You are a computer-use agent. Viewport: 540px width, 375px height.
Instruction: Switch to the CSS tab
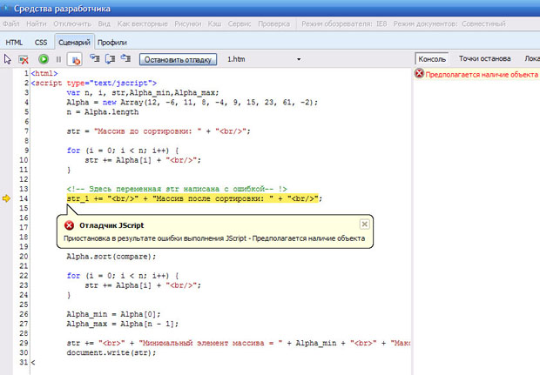click(41, 43)
